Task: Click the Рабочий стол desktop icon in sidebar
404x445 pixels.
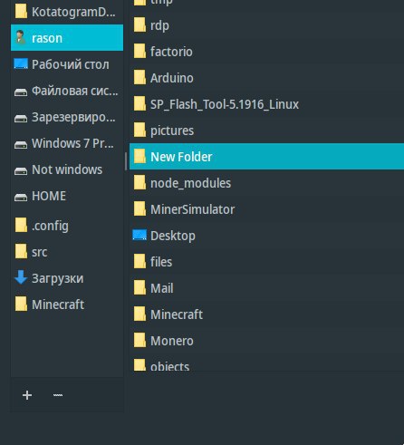Action: 21,64
